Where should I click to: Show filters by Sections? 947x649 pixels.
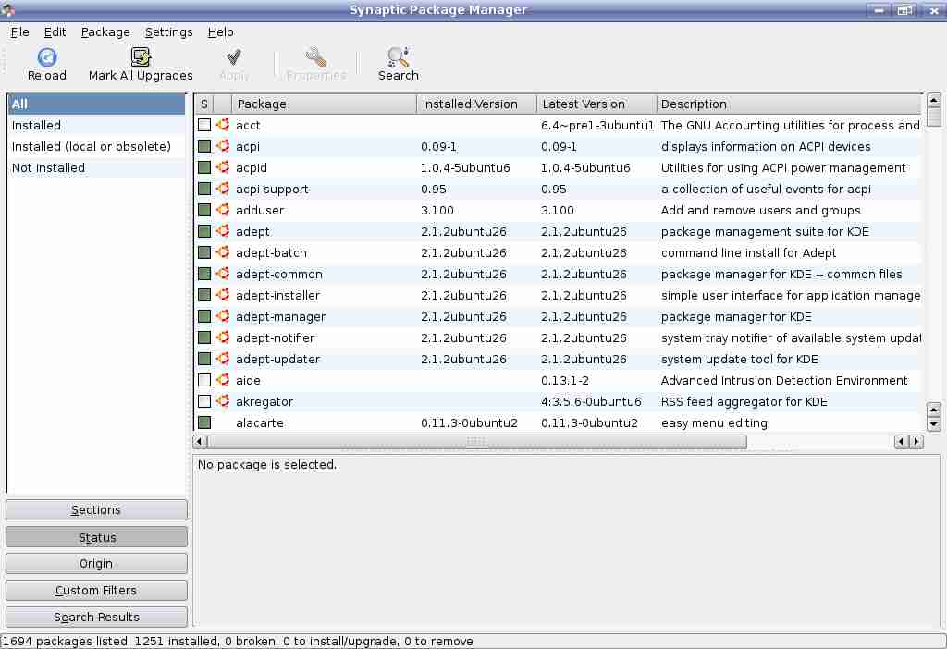pos(96,510)
